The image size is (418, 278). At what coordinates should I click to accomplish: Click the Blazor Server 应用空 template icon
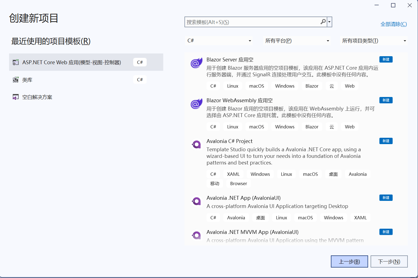[x=196, y=63]
